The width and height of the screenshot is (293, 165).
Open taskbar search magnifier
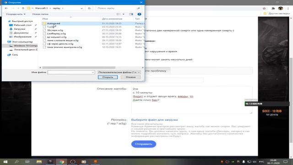[16, 162]
